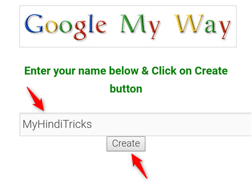Viewport: 252px width, 186px height.
Task: Click the word Create in green heading
Action: (x=211, y=71)
